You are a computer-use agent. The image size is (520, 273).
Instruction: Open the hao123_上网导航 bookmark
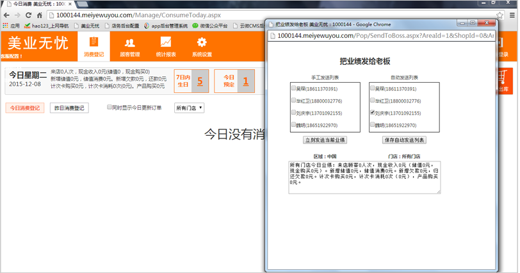point(46,26)
